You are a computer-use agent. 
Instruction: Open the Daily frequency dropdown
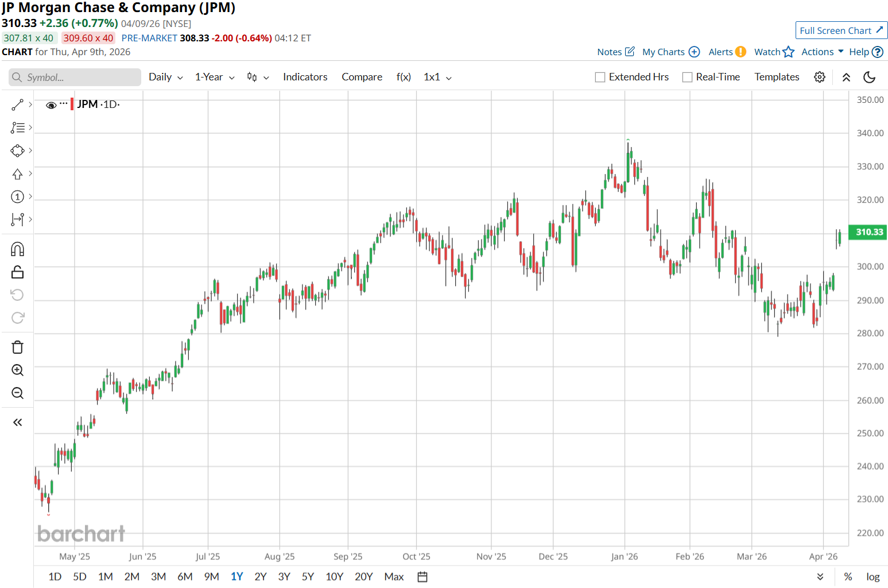tap(165, 77)
